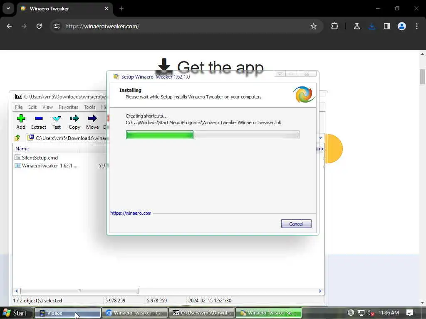Switch to Videos taskbar item
This screenshot has width=426, height=319.
point(68,313)
